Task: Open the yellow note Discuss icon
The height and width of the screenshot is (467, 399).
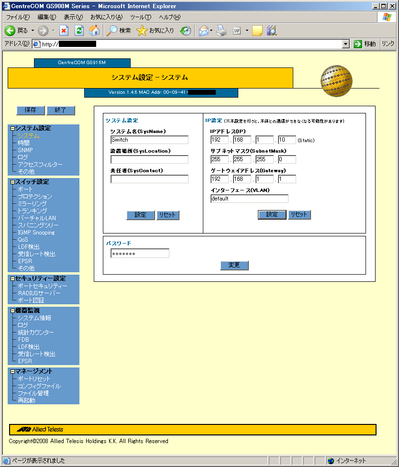Action: pyautogui.click(x=257, y=30)
